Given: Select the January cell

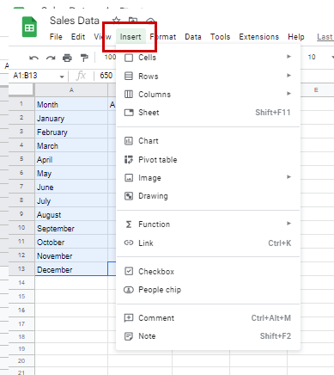Looking at the screenshot, I should 71,118.
